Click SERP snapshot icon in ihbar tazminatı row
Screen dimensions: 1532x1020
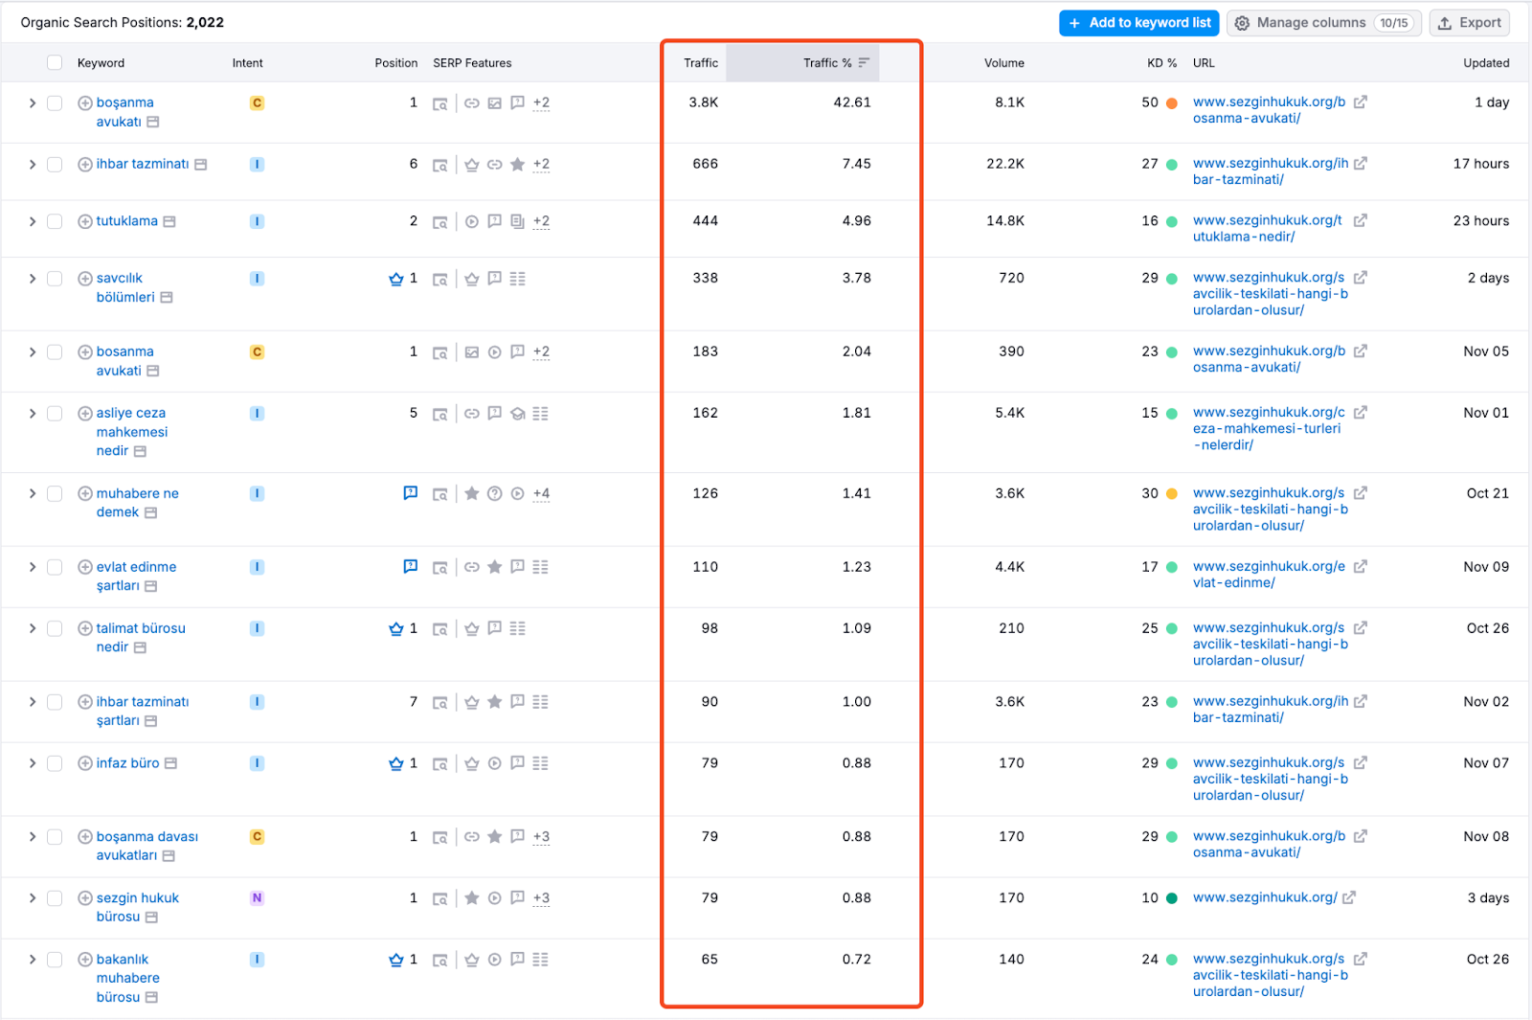439,165
